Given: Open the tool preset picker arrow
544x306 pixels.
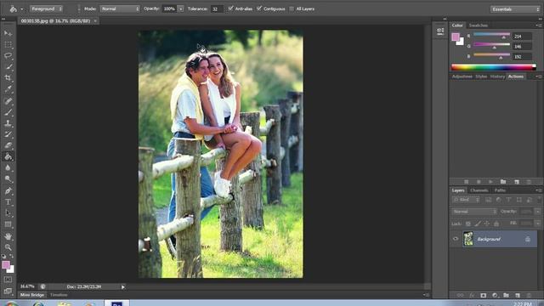Looking at the screenshot, I should [x=22, y=9].
